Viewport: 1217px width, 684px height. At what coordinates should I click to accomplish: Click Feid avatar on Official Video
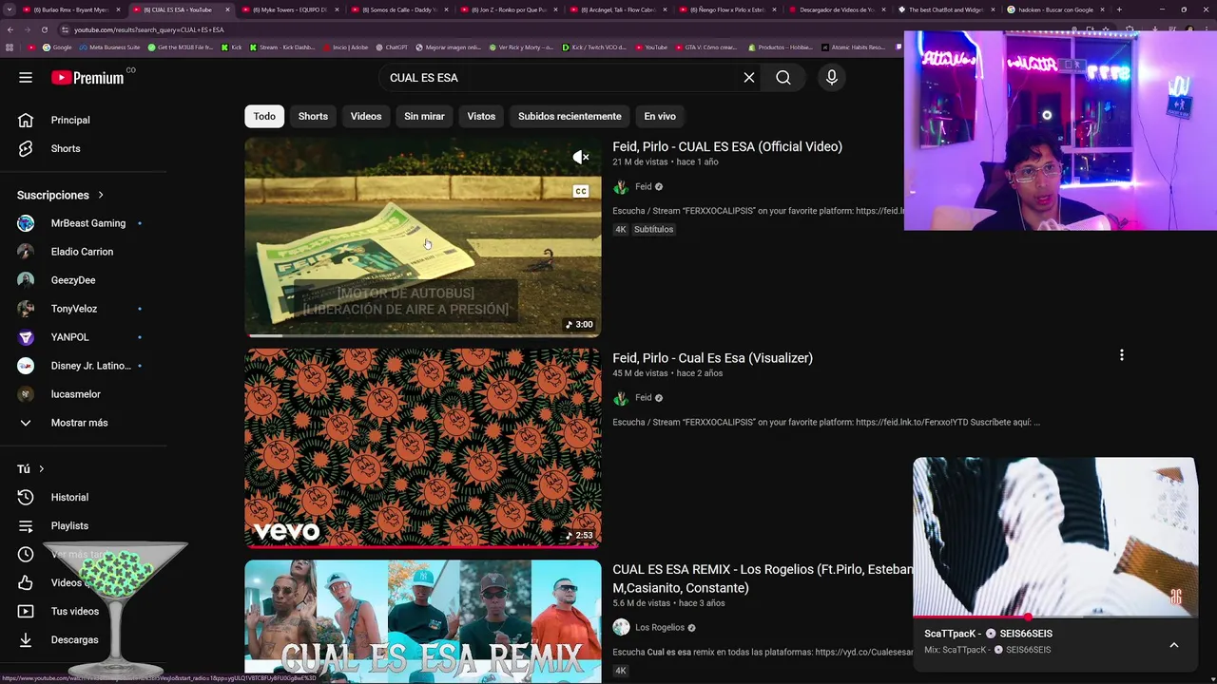621,187
